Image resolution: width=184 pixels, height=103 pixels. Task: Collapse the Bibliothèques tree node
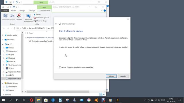(x=3, y=83)
